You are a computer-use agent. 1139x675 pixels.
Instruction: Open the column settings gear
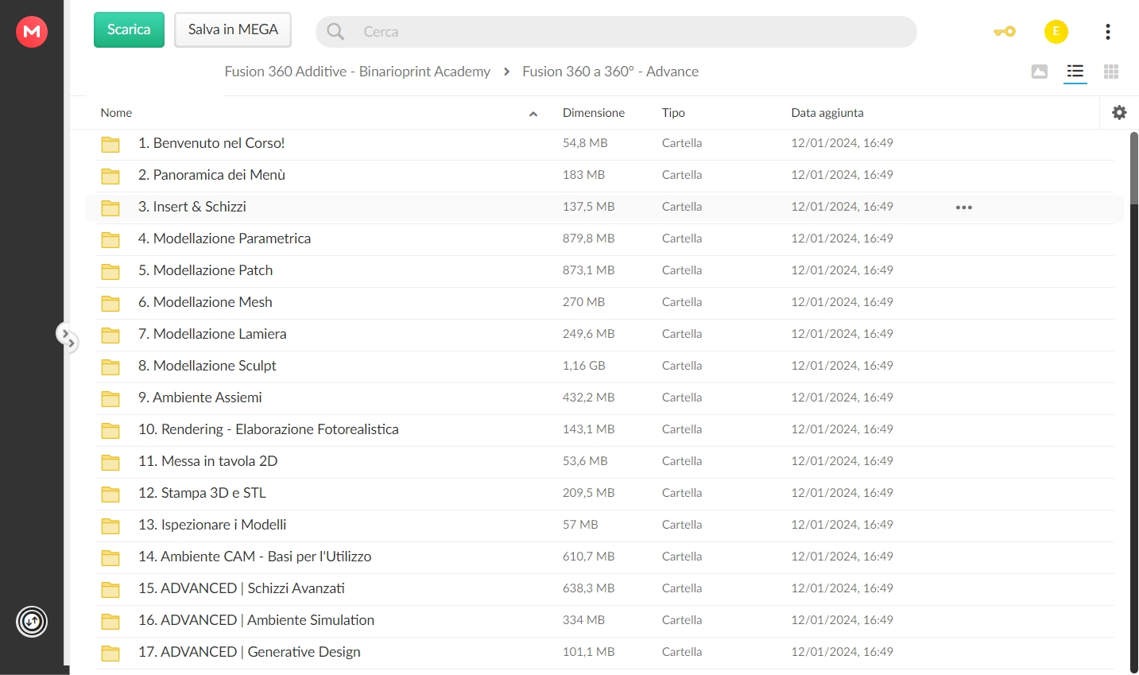pyautogui.click(x=1119, y=113)
